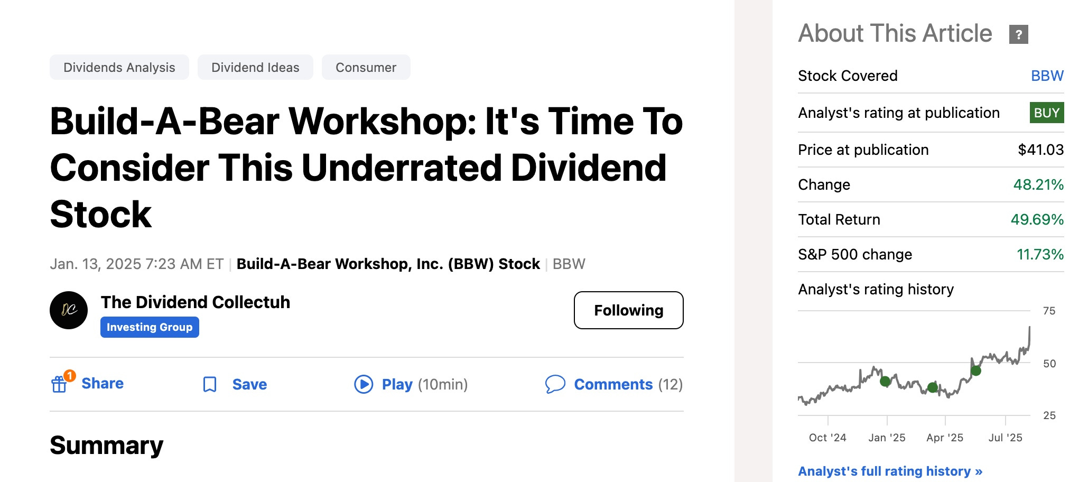Click the 11.73% S&P 500 change value
Image resolution: width=1088 pixels, height=482 pixels.
click(1040, 254)
